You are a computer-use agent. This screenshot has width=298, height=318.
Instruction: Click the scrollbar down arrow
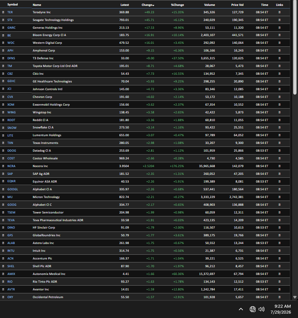tap(295, 297)
